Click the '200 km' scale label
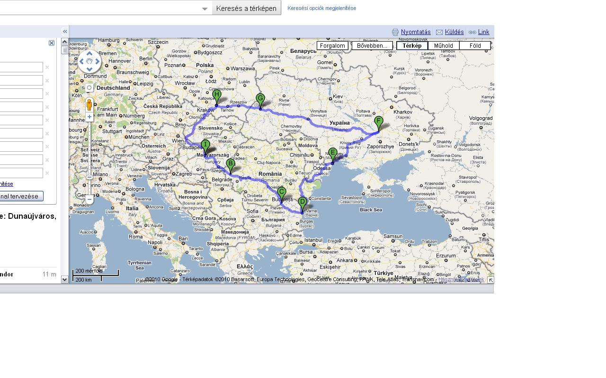Image resolution: width=606 pixels, height=378 pixels. click(83, 280)
